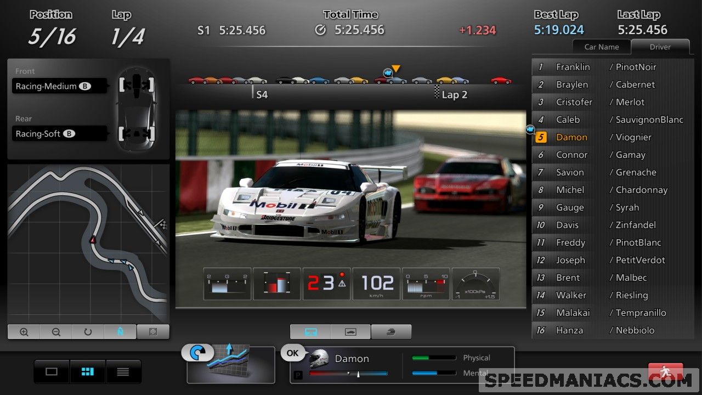Enable the list layout view
This screenshot has height=395, width=702.
123,371
